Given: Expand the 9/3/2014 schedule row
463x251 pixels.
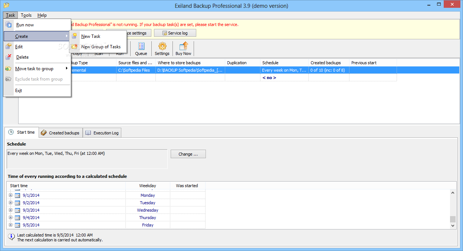Looking at the screenshot, I should click(11, 210).
